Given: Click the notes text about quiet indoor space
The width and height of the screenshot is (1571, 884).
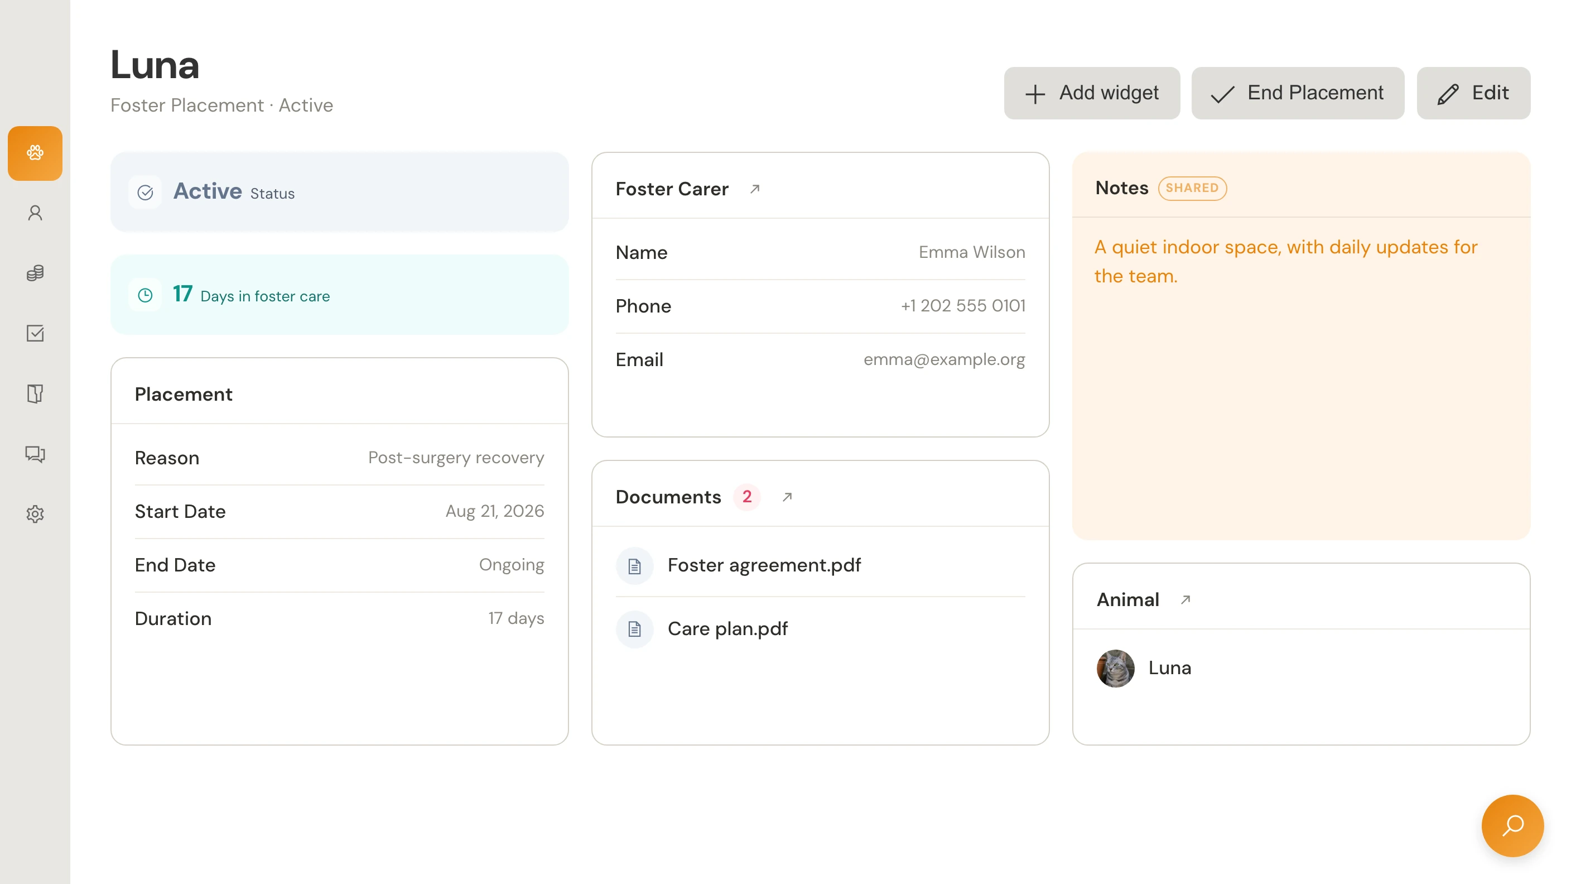Looking at the screenshot, I should click(1285, 261).
